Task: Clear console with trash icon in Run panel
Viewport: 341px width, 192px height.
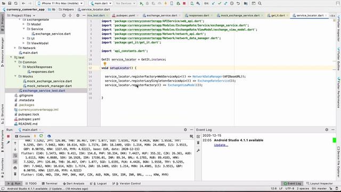Action: pos(15,174)
